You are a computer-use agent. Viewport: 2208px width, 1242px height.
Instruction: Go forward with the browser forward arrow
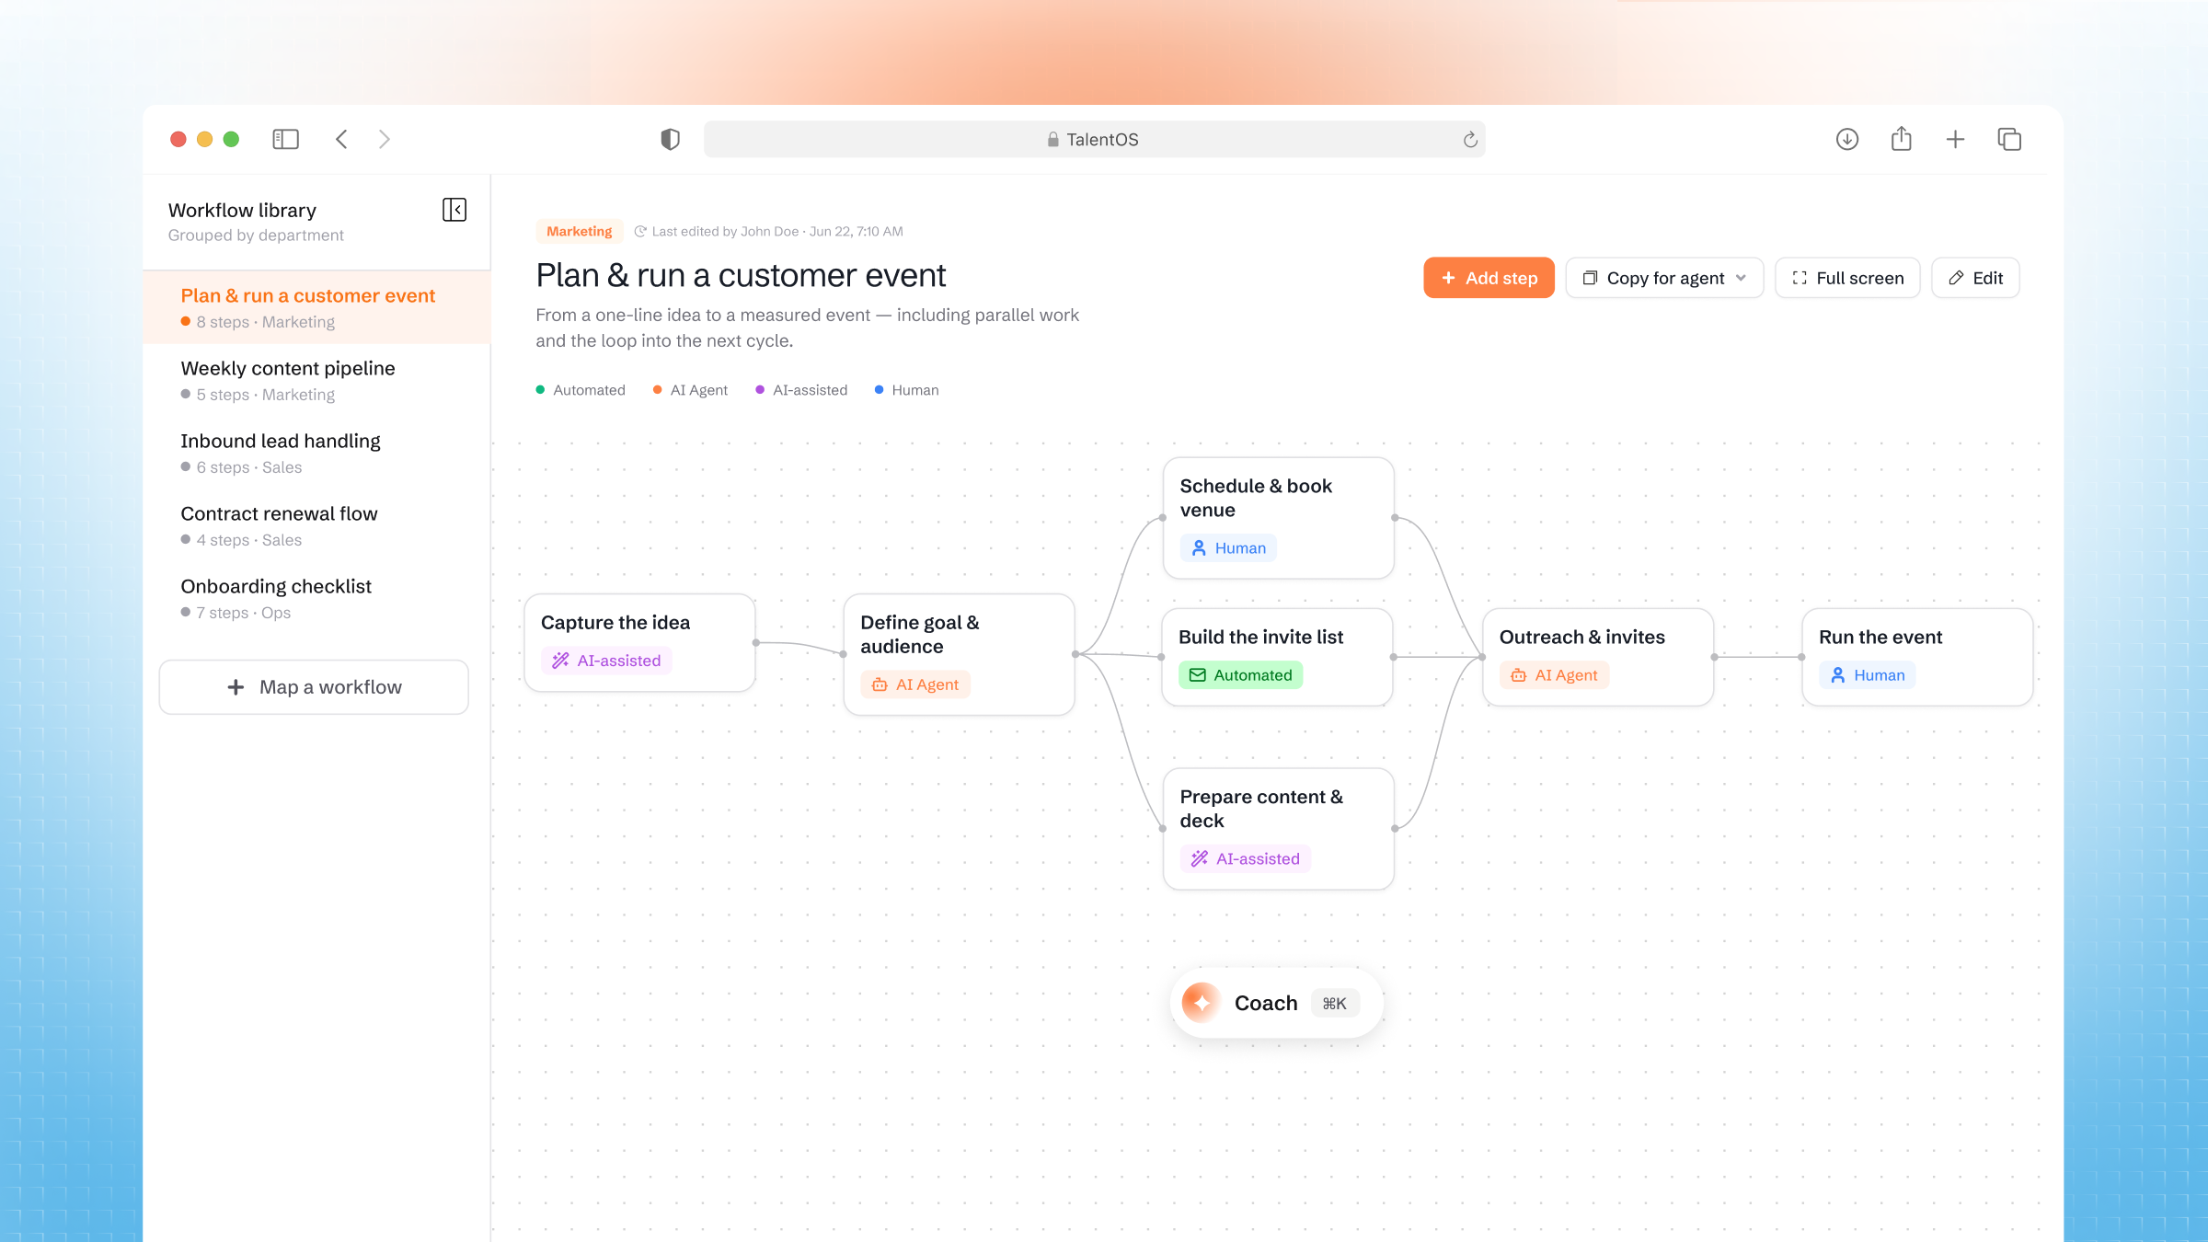[x=385, y=139]
